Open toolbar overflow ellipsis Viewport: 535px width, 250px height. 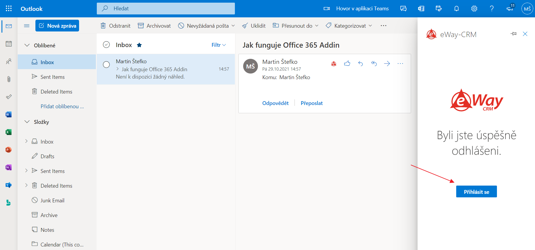click(x=383, y=26)
